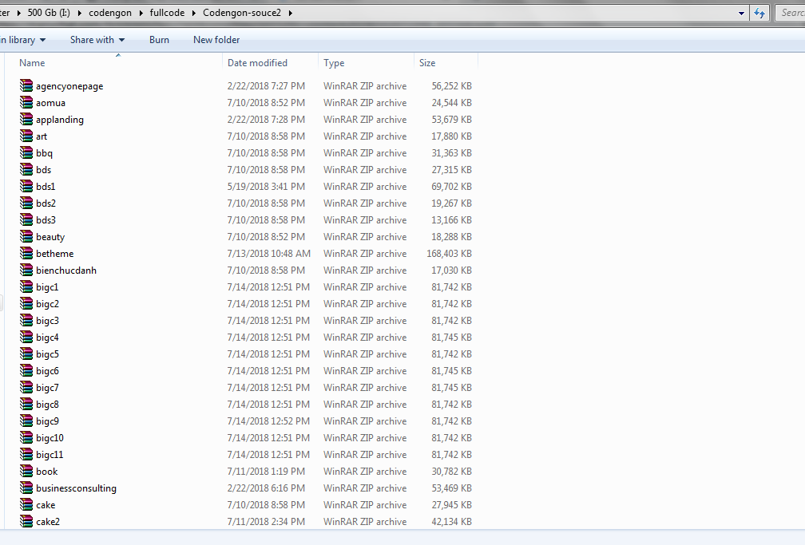The height and width of the screenshot is (545, 805).
Task: Click the agencyonepage ZIP archive icon
Action: (x=26, y=85)
